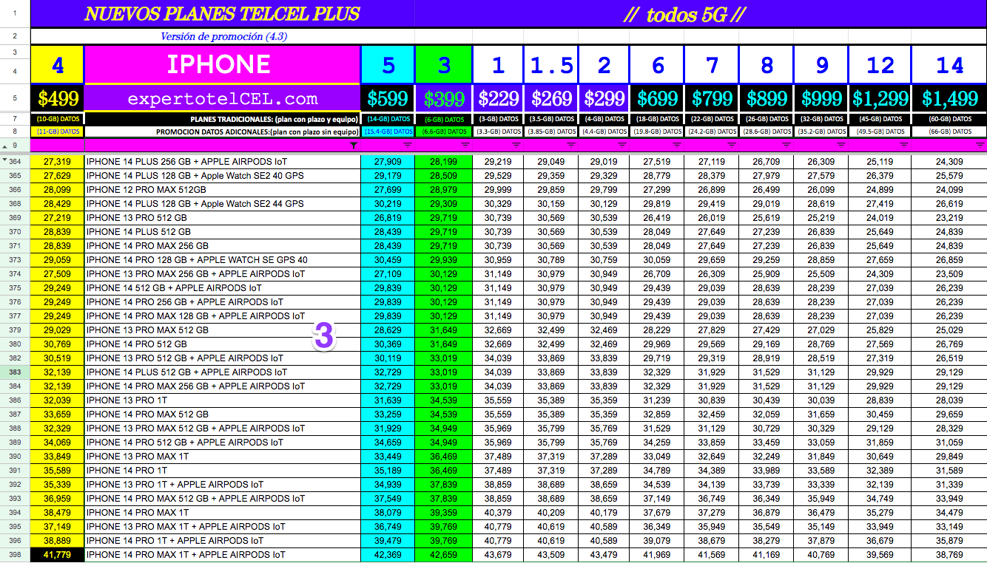Click the expertotelCEL.com cell
Screen dimensions: 987x563
click(x=223, y=98)
